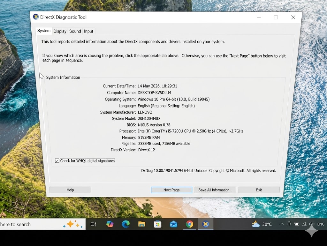This screenshot has height=246, width=327.
Task: Minimize the DirectX Diagnostic Tool window
Action: click(259, 17)
